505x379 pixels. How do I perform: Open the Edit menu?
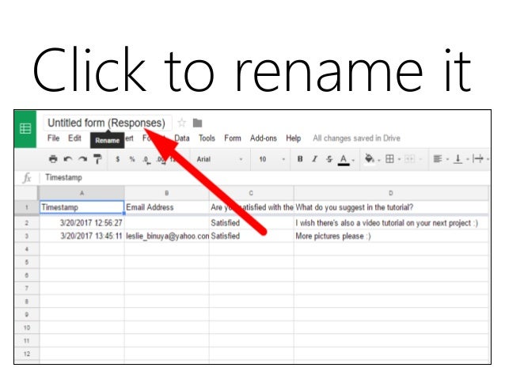[74, 138]
